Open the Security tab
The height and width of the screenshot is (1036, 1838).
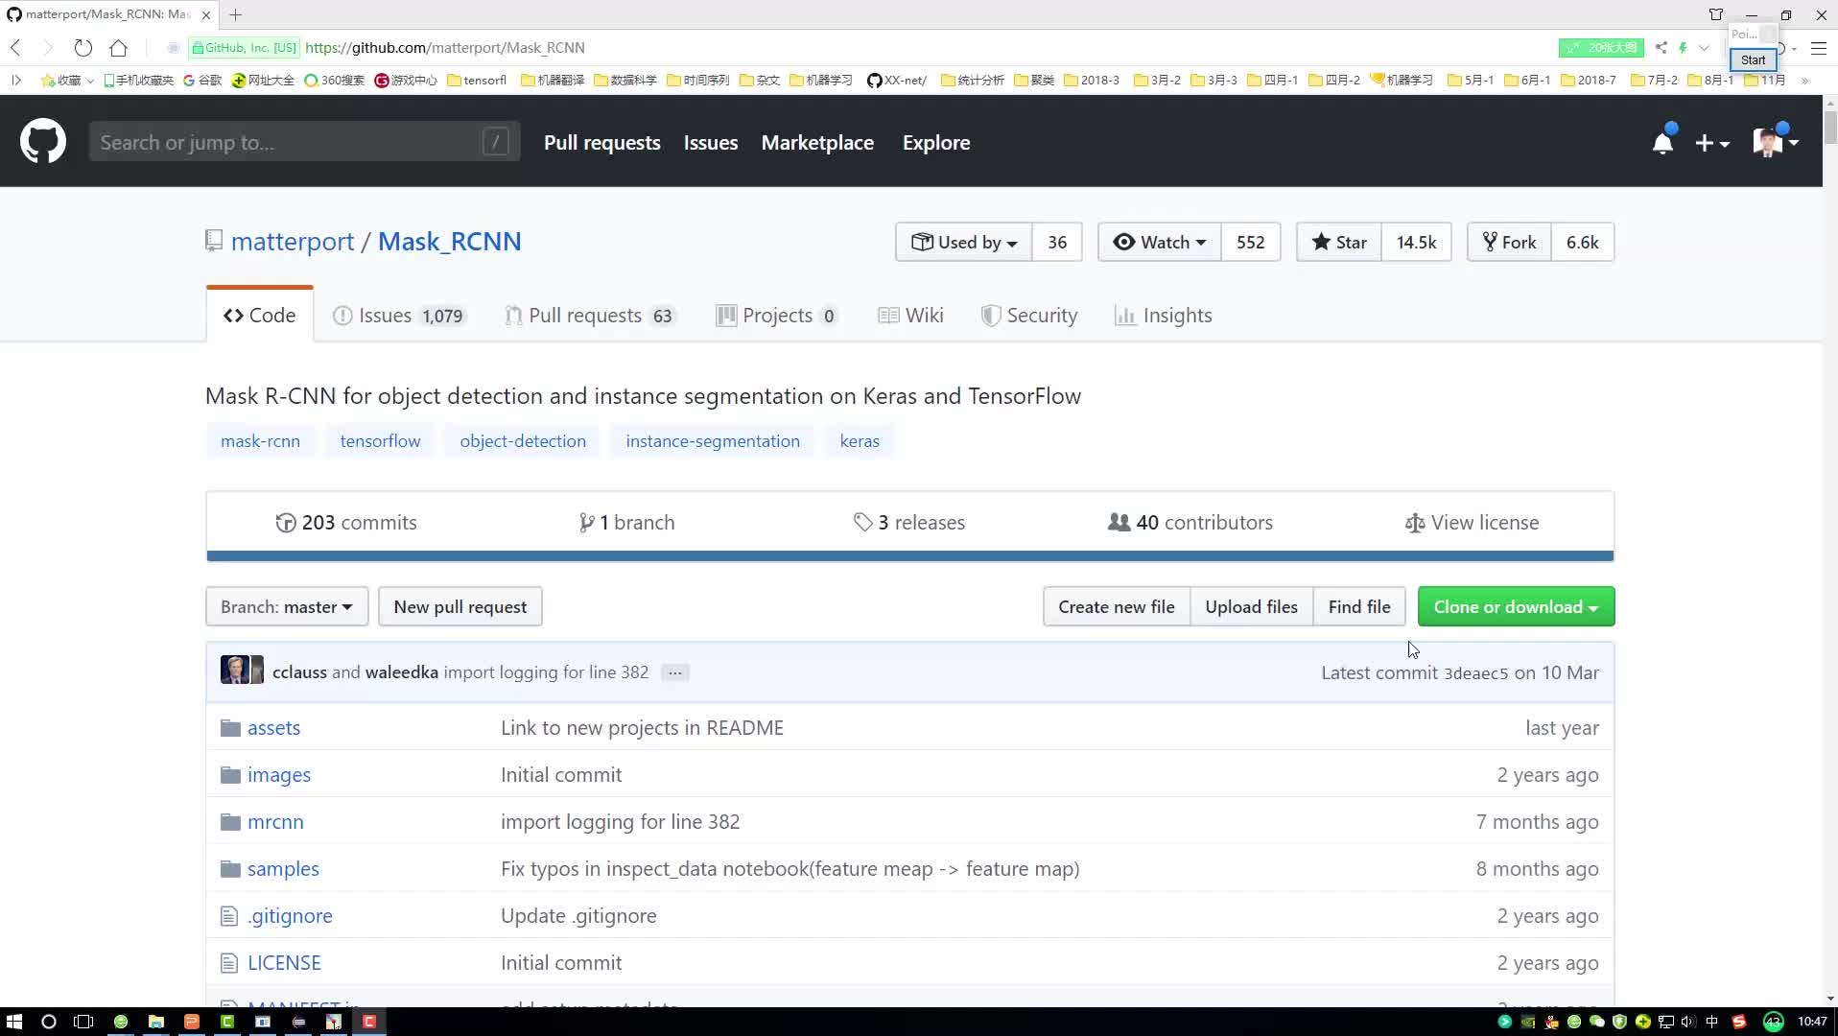pyautogui.click(x=1029, y=315)
